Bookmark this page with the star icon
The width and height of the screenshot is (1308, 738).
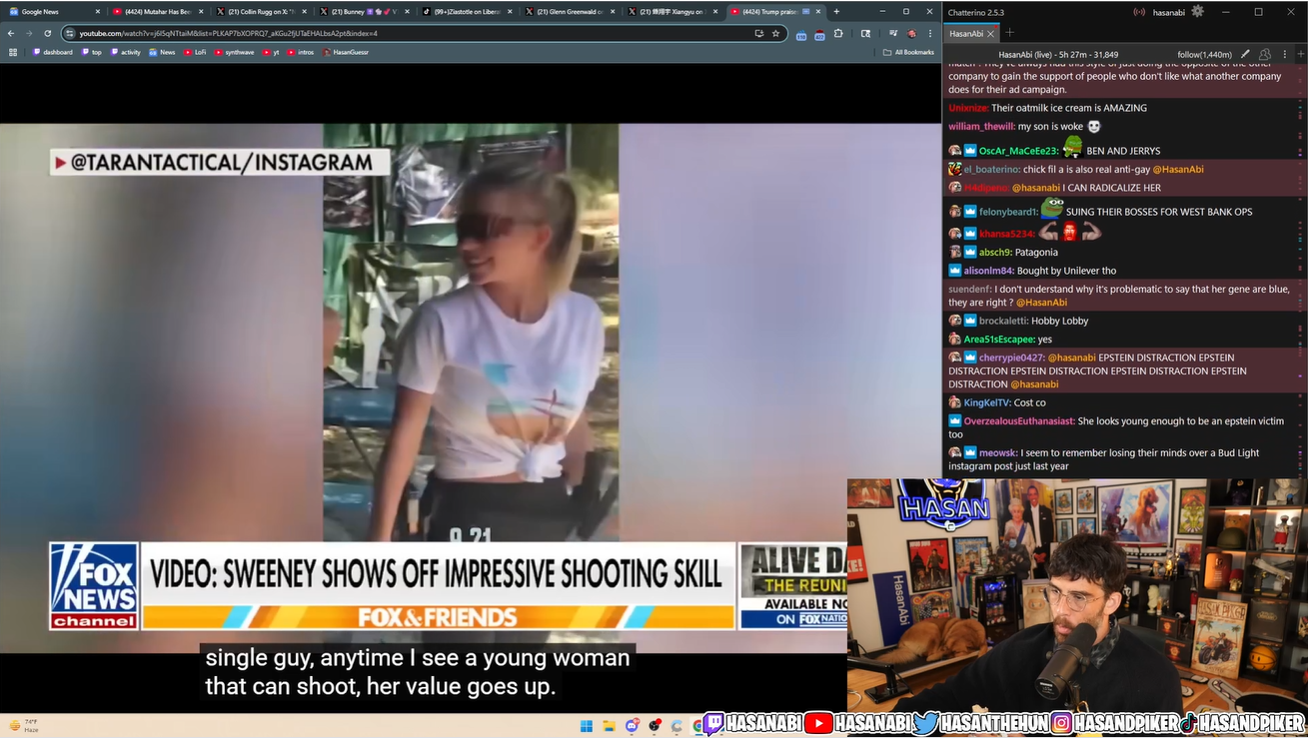775,33
